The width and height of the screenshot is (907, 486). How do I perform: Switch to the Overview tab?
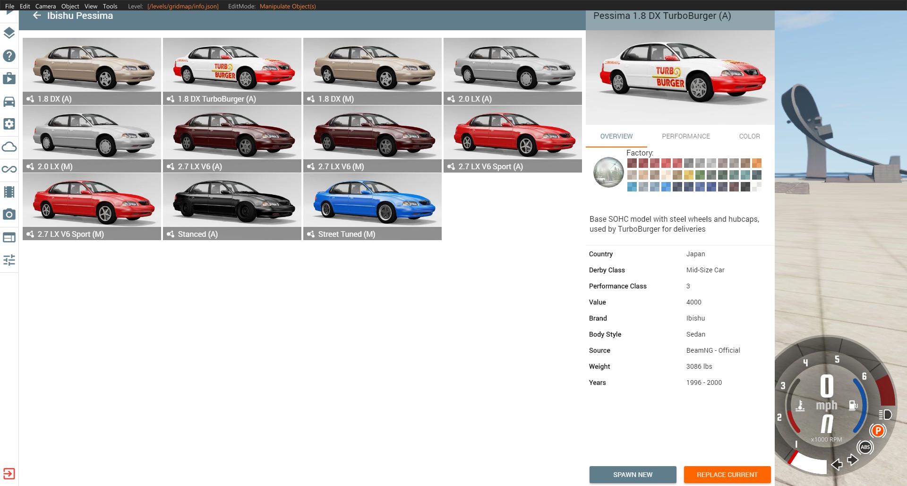point(616,136)
